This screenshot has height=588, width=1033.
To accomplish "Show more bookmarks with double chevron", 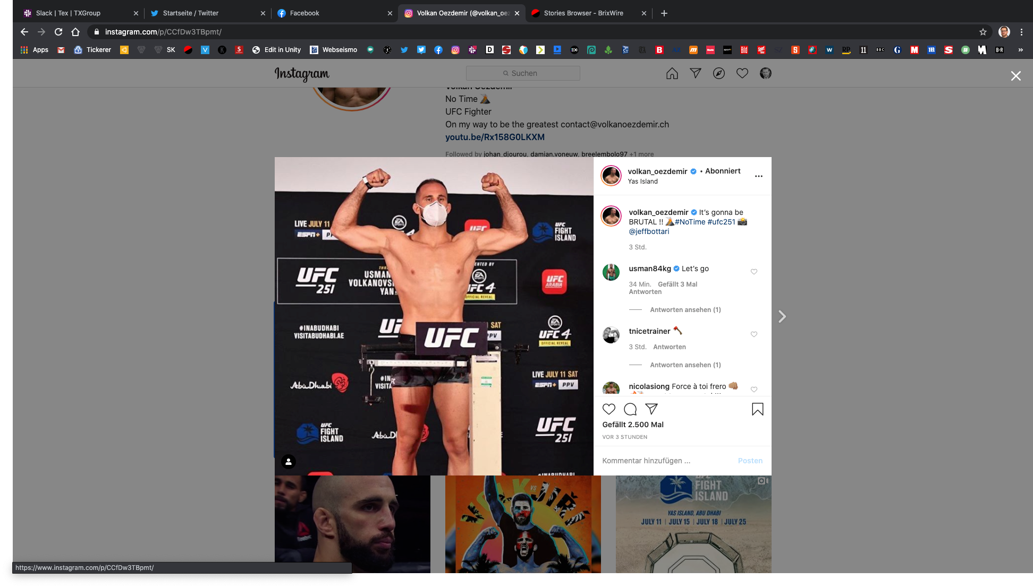I will pyautogui.click(x=1020, y=50).
